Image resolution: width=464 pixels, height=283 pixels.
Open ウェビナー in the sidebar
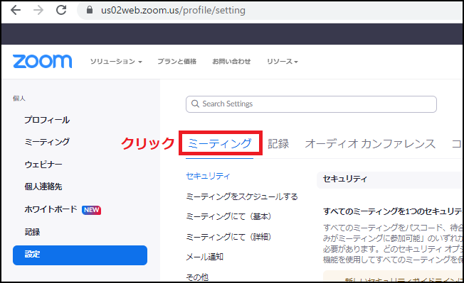pos(43,165)
